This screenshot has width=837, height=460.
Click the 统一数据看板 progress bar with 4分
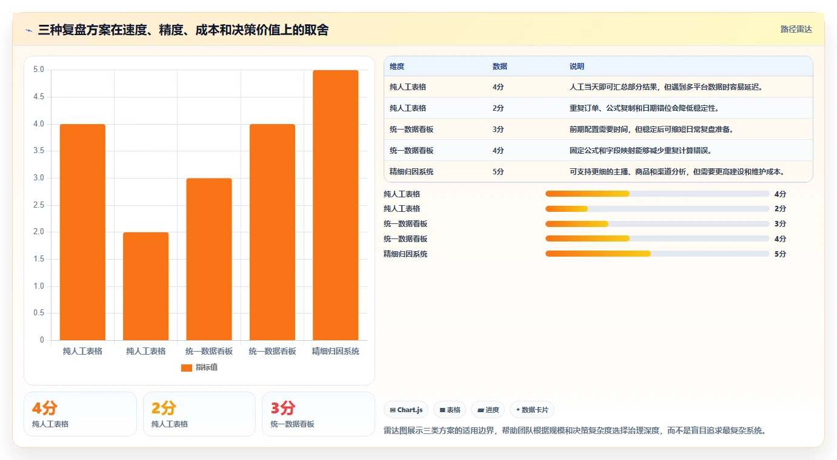pos(658,239)
